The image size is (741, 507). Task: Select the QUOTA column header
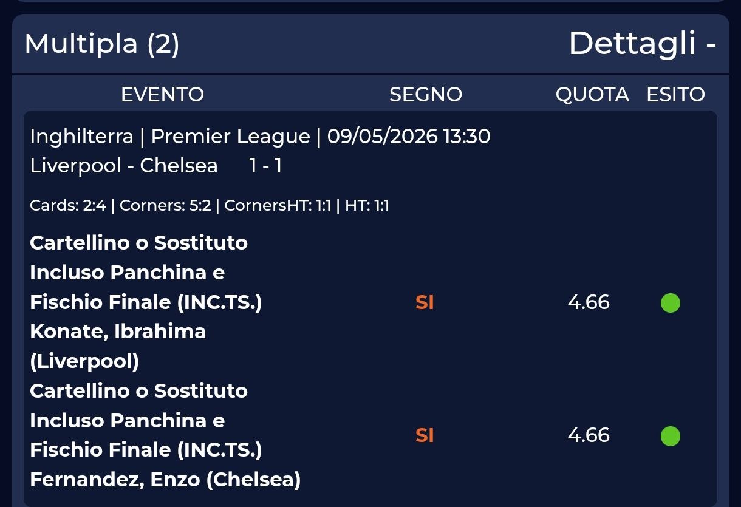pos(592,95)
